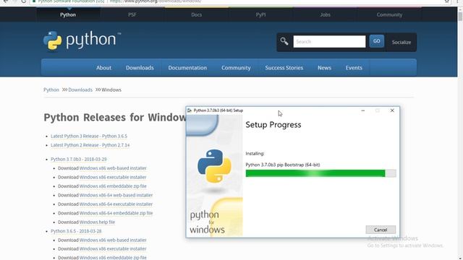Click the Python Setup title bar icon
This screenshot has height=260, width=463.
[x=190, y=110]
